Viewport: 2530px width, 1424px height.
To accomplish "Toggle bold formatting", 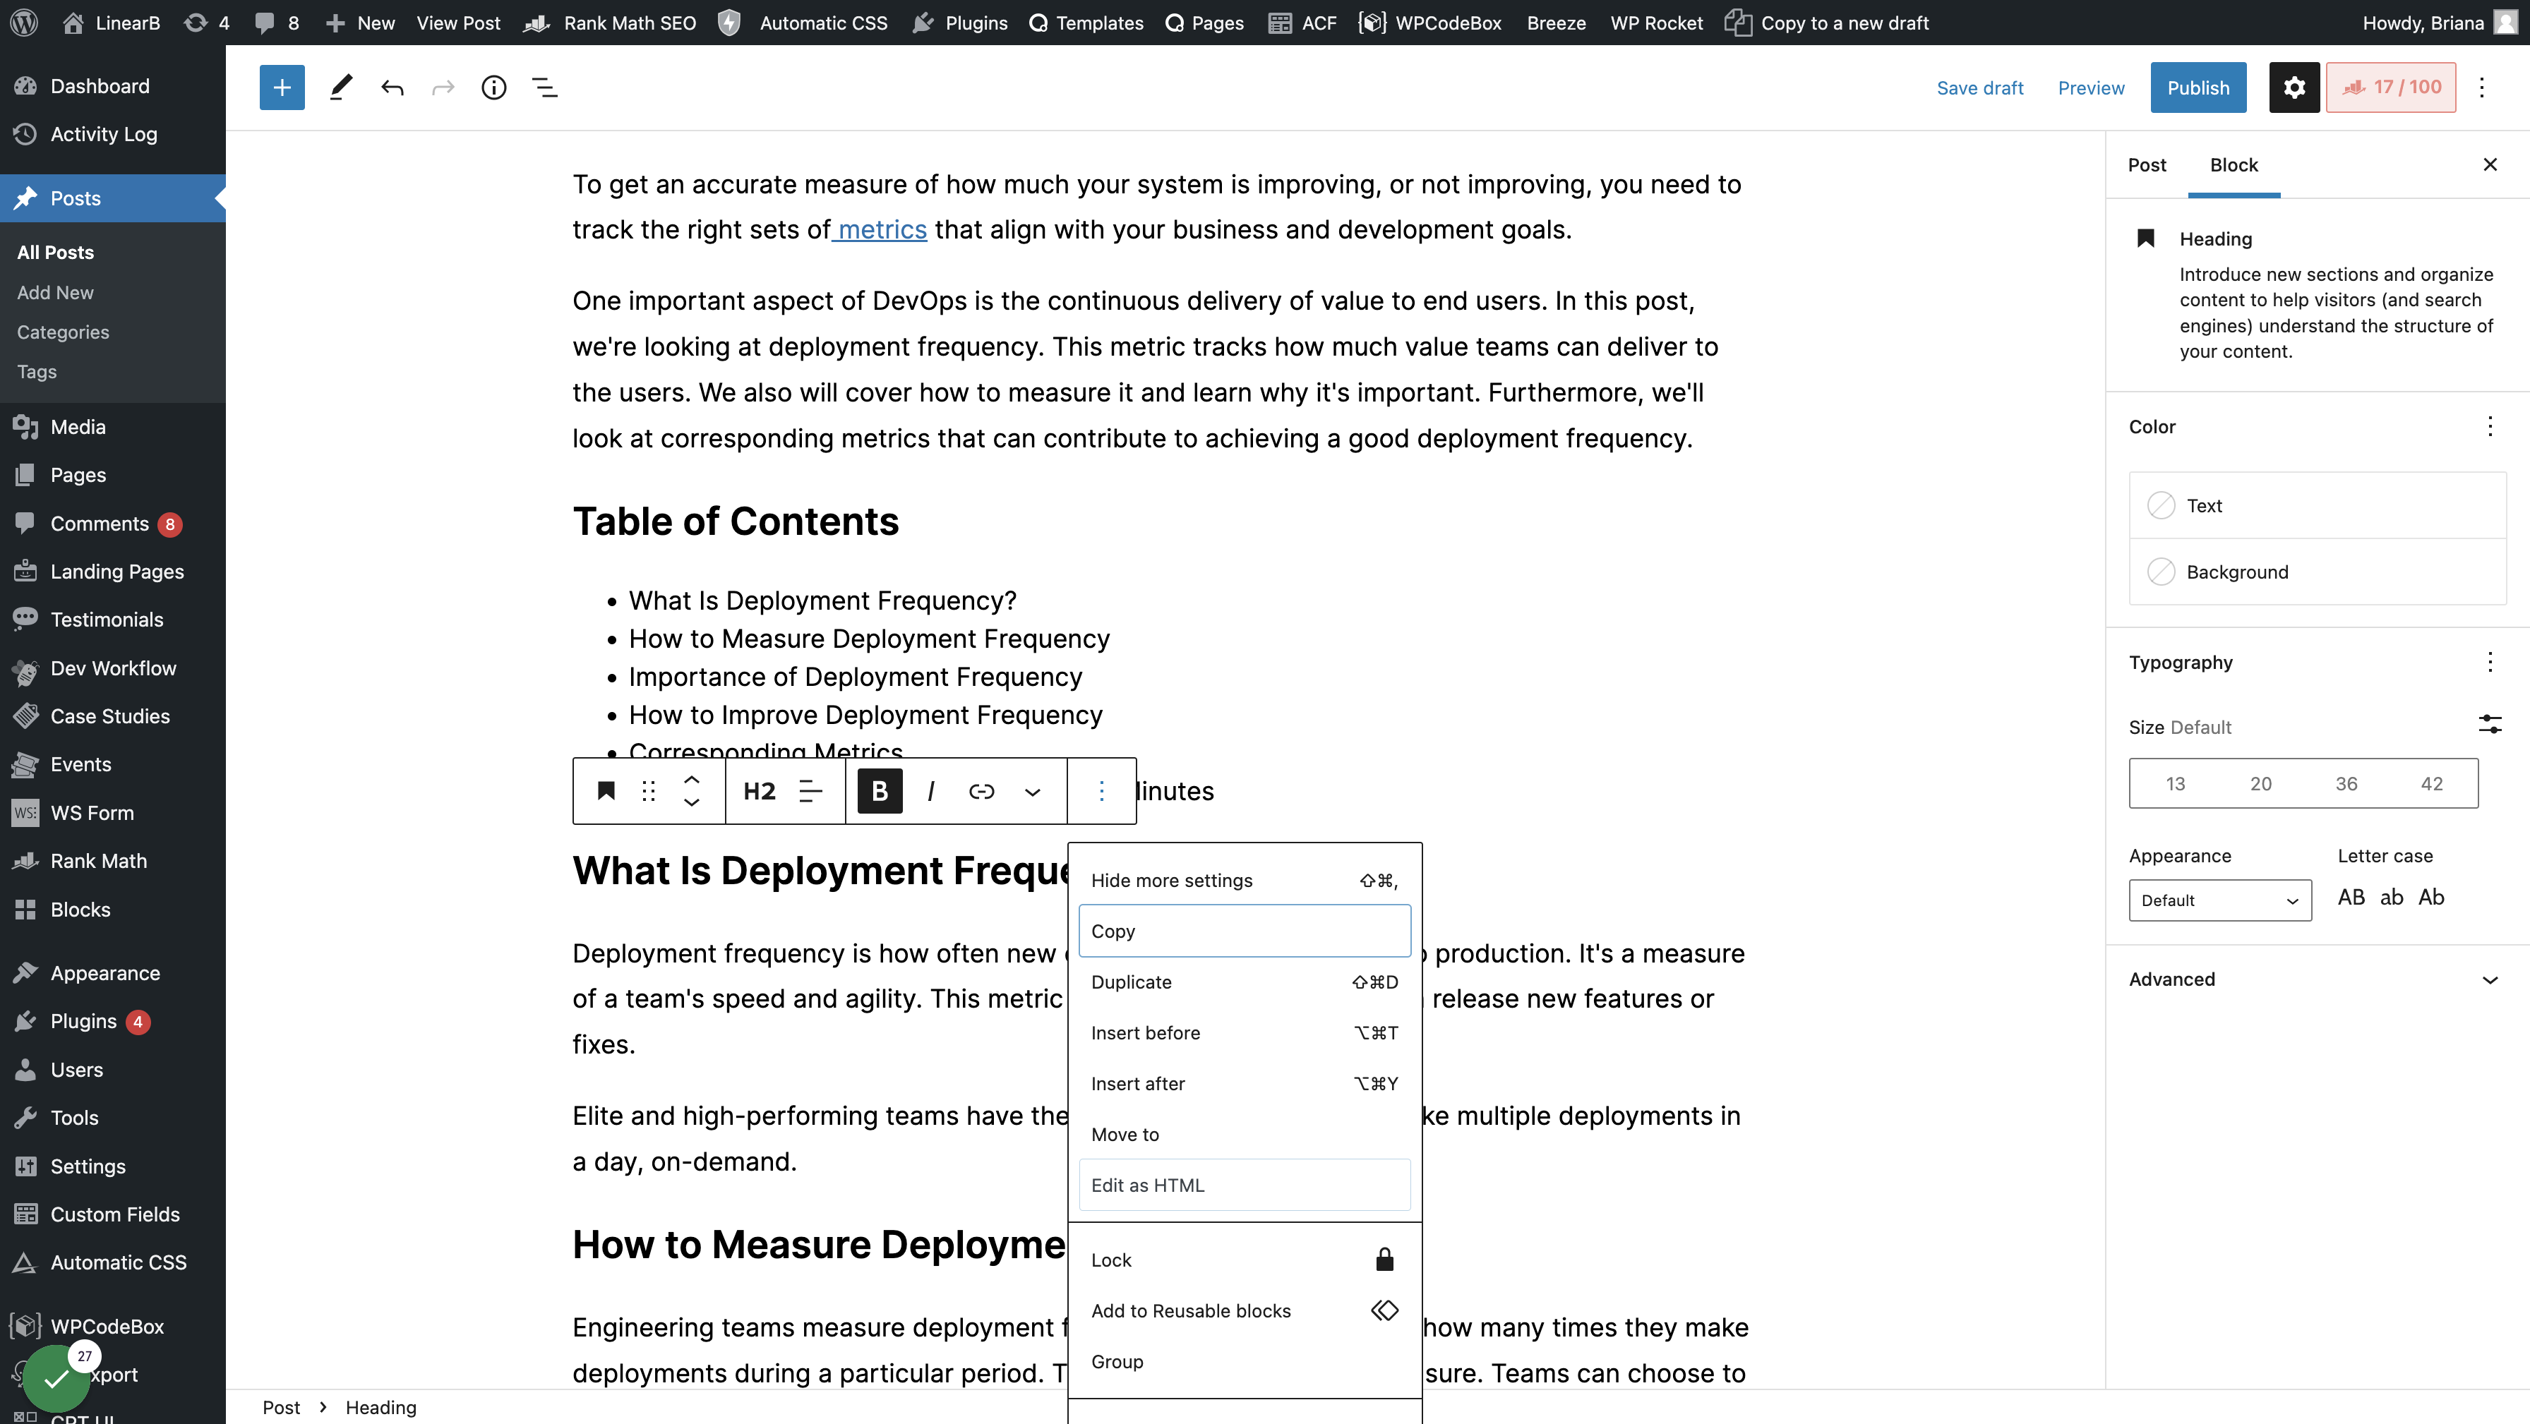I will tap(880, 790).
